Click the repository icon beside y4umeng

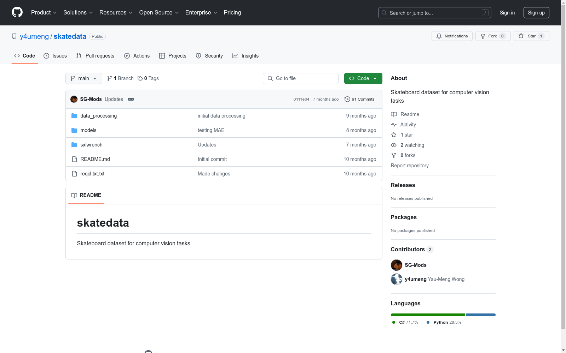tap(14, 36)
